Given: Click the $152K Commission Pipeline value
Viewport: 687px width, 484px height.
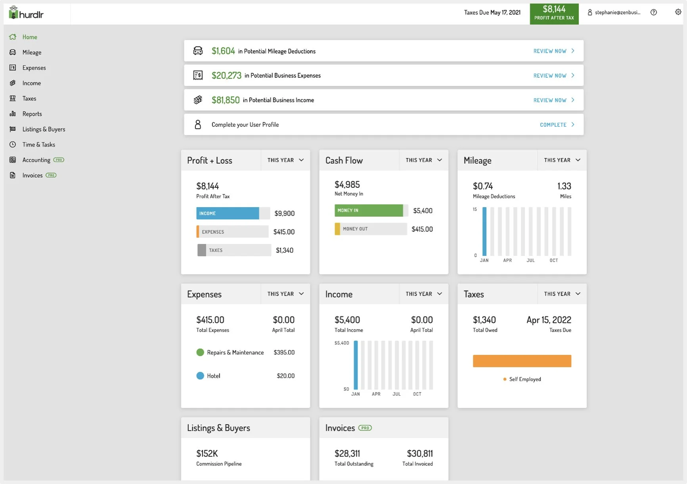Looking at the screenshot, I should pyautogui.click(x=207, y=454).
